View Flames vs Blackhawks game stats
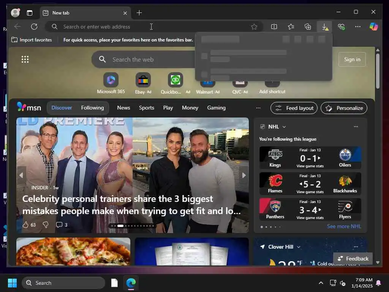 click(x=310, y=192)
